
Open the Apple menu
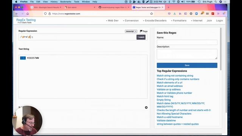[16, 2]
